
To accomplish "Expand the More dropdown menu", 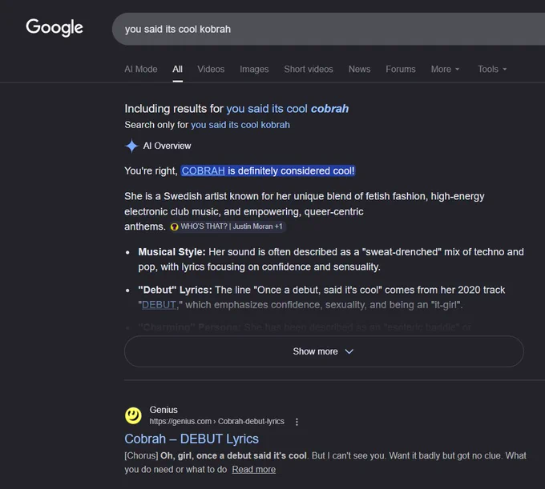I will pyautogui.click(x=445, y=69).
